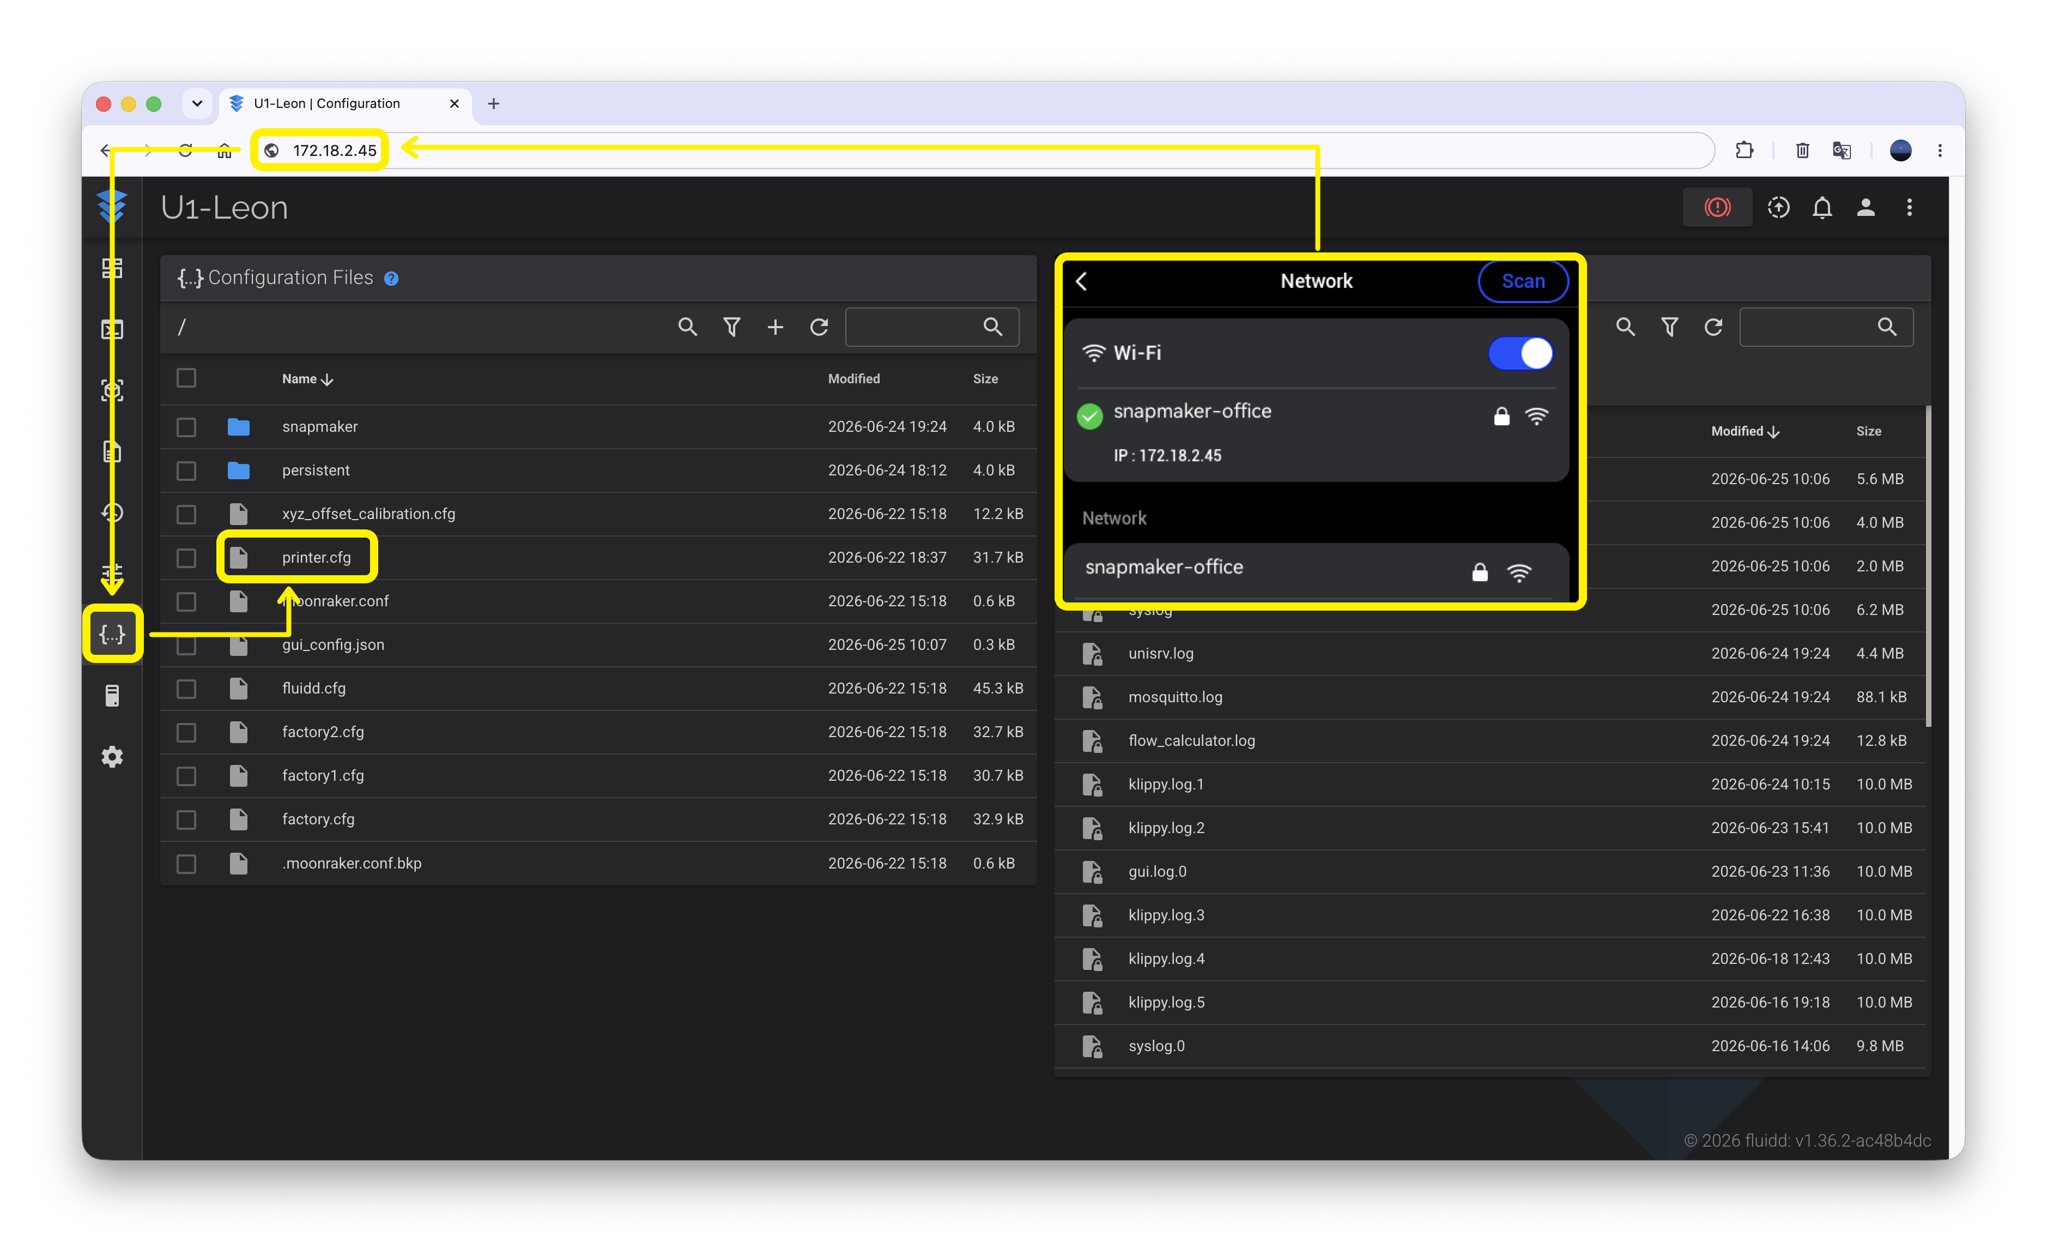The height and width of the screenshot is (1242, 2047).
Task: Go to the browser home page
Action: click(225, 150)
